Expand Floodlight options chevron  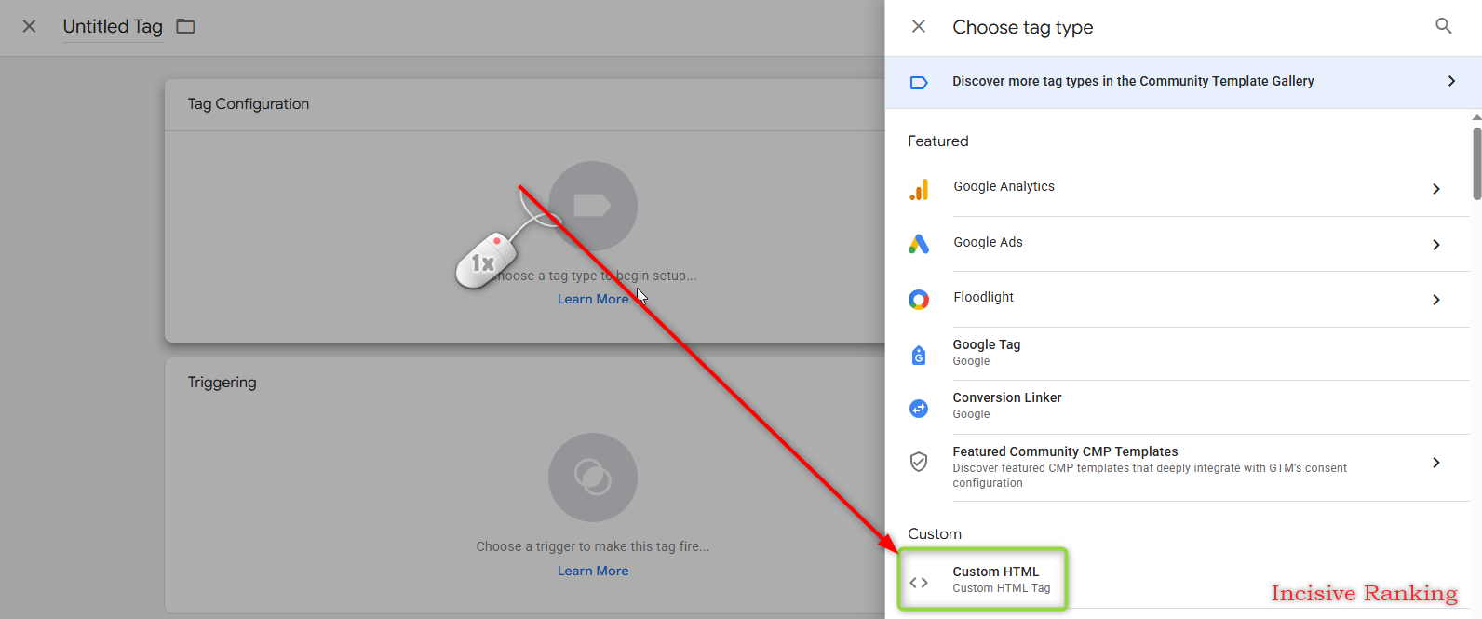[x=1436, y=300]
